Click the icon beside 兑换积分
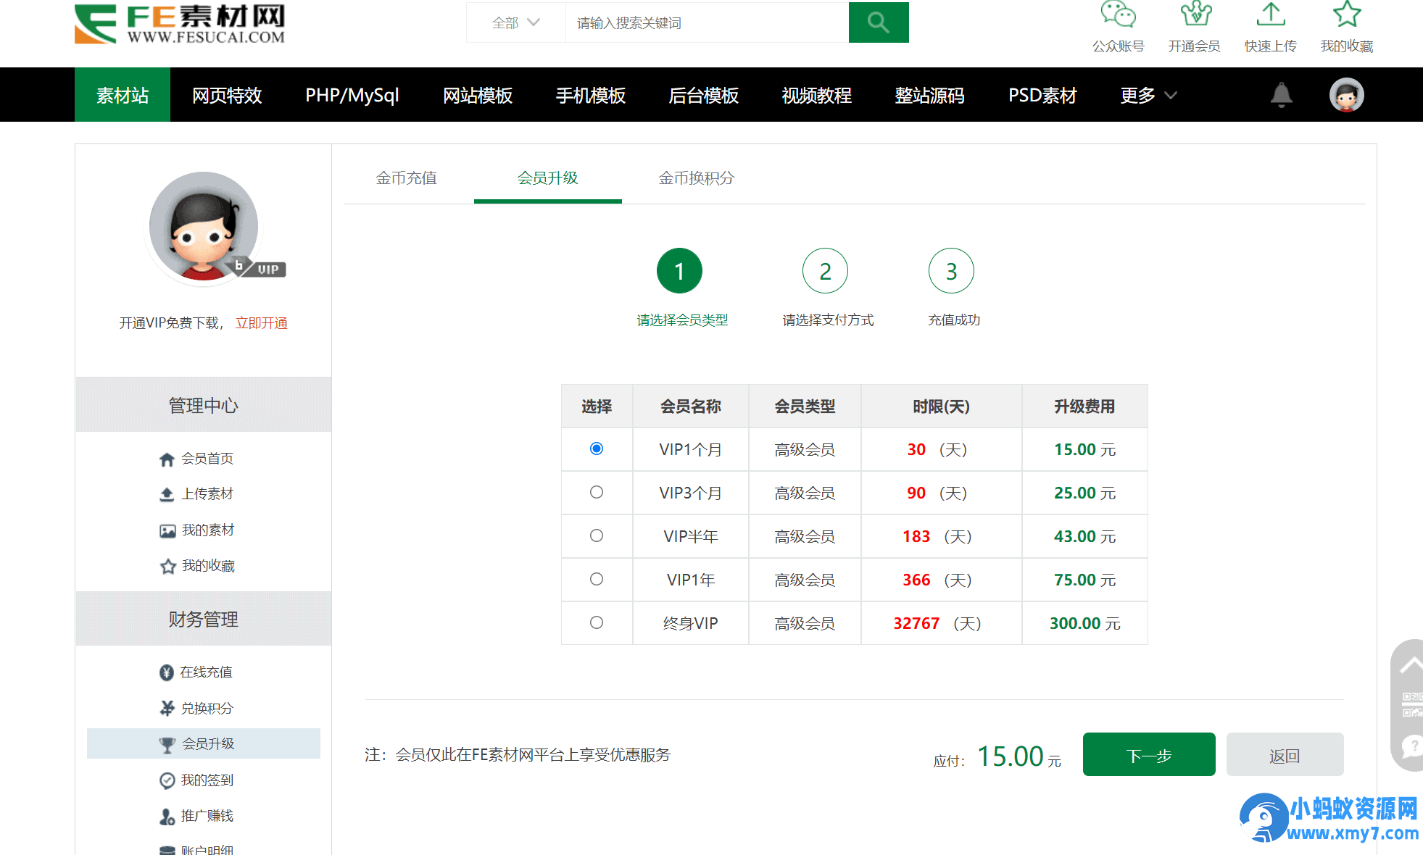This screenshot has width=1423, height=855. [167, 708]
